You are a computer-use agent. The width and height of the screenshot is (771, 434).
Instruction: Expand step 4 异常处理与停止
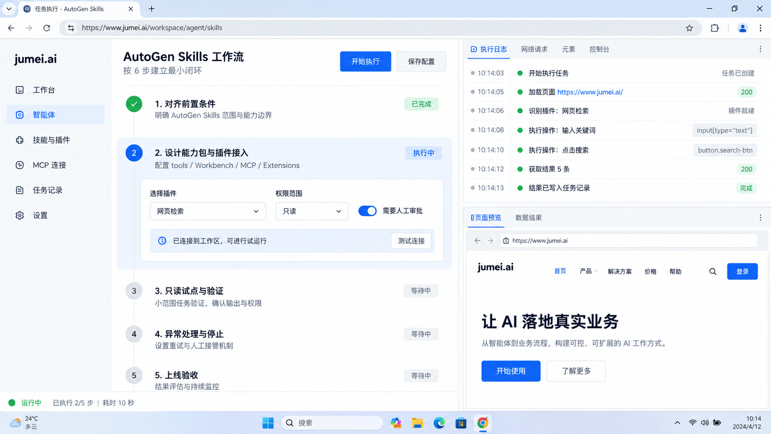(189, 334)
